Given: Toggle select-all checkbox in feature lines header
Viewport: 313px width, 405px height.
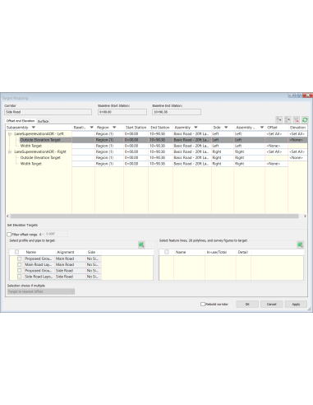Looking at the screenshot, I should pyautogui.click(x=167, y=252).
